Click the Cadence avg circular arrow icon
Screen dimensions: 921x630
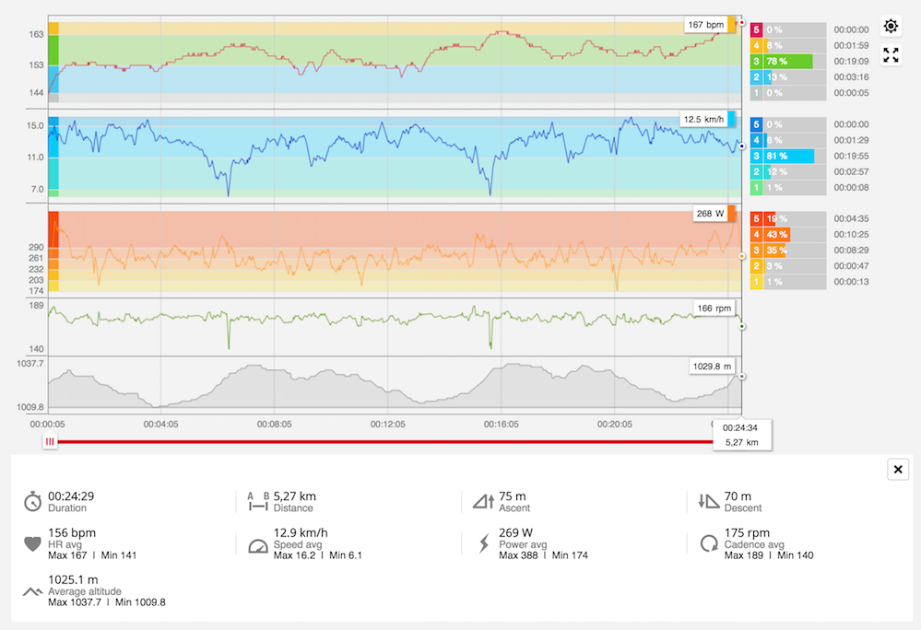pos(709,543)
